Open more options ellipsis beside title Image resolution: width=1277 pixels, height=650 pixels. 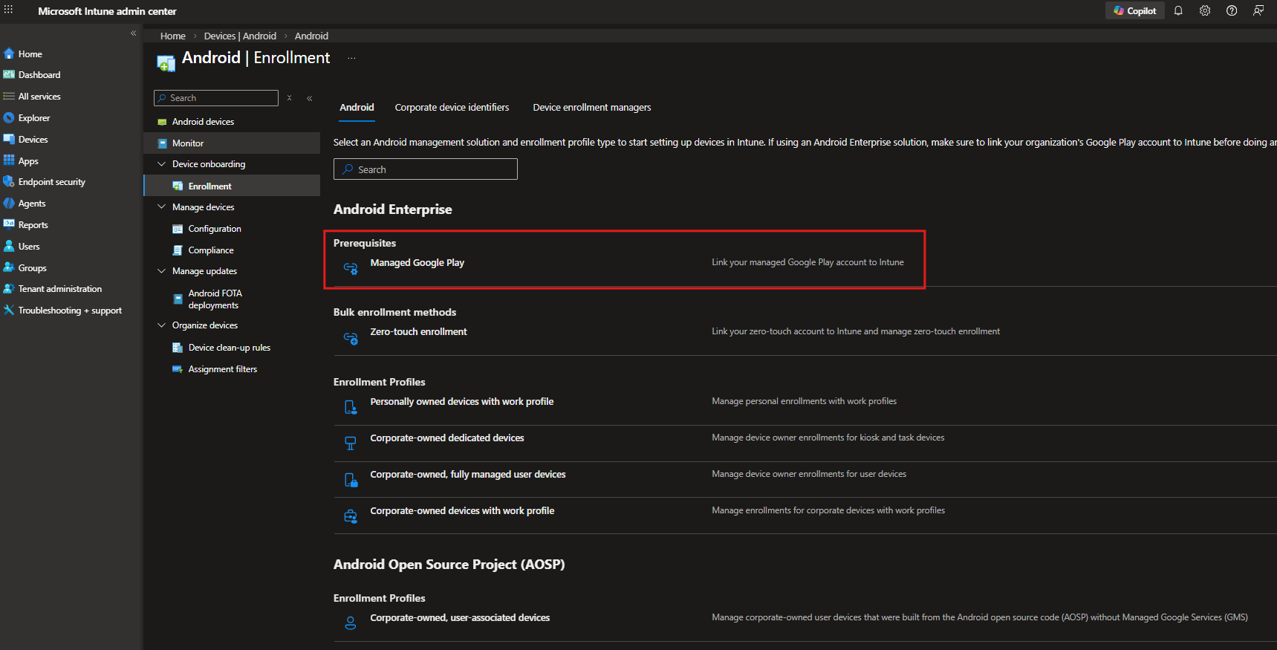click(351, 58)
